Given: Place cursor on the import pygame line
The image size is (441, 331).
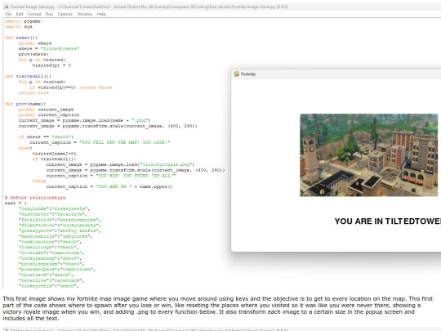Looking at the screenshot, I should click(23, 21).
